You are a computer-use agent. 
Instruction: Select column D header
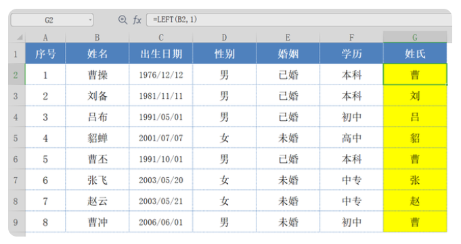[x=224, y=37]
